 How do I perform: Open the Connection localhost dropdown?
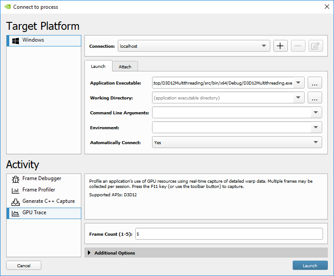(264, 46)
